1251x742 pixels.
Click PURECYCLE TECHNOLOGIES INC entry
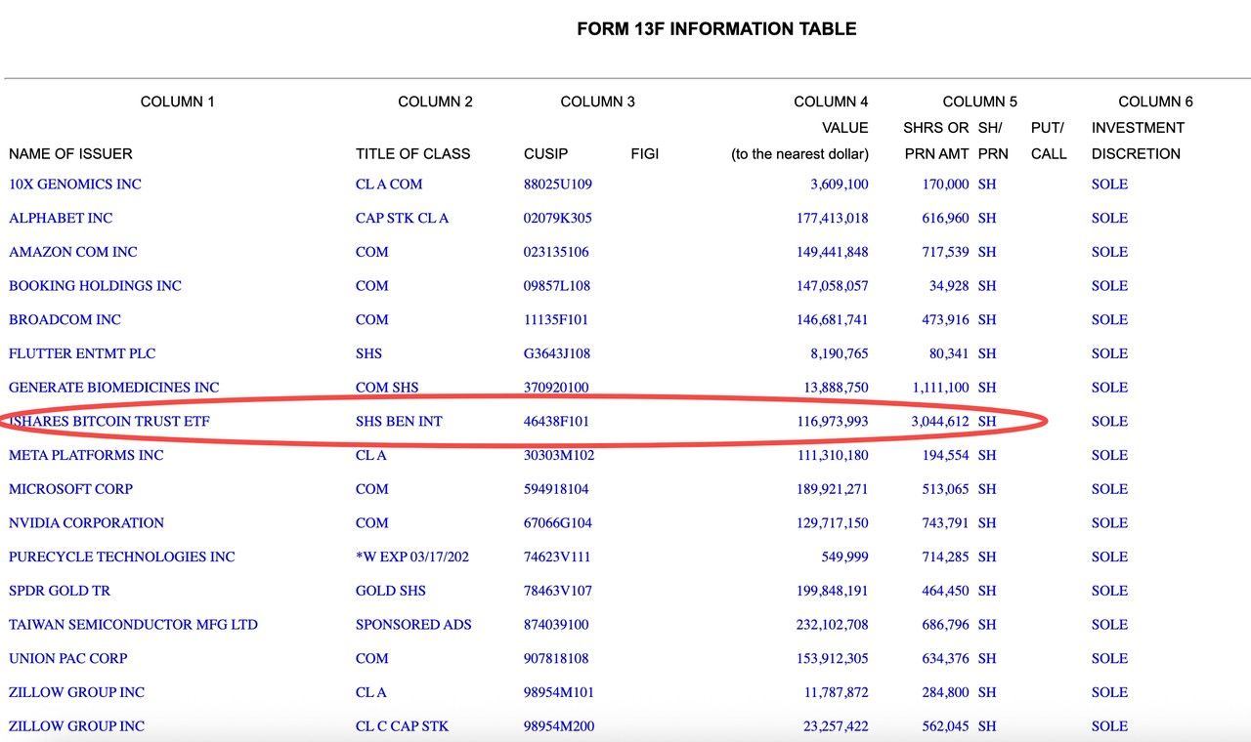tap(122, 556)
